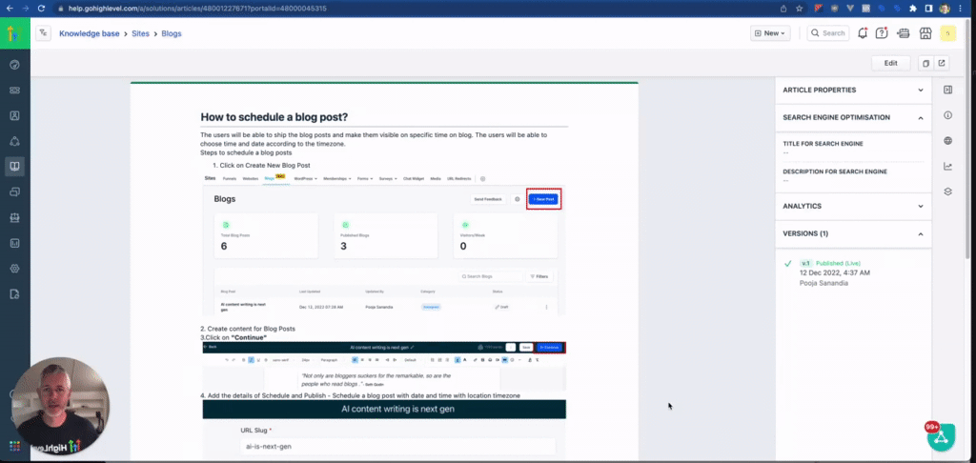Open article in new window icon

tap(942, 64)
